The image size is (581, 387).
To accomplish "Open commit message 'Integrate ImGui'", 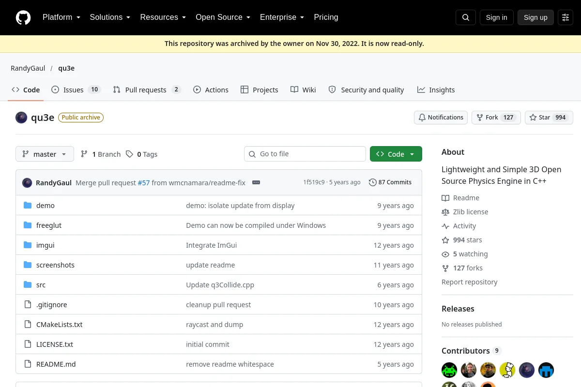I will tap(212, 245).
